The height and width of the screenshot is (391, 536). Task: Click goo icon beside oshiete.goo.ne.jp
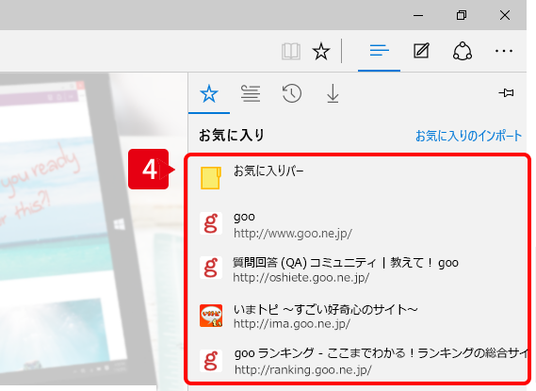click(211, 268)
